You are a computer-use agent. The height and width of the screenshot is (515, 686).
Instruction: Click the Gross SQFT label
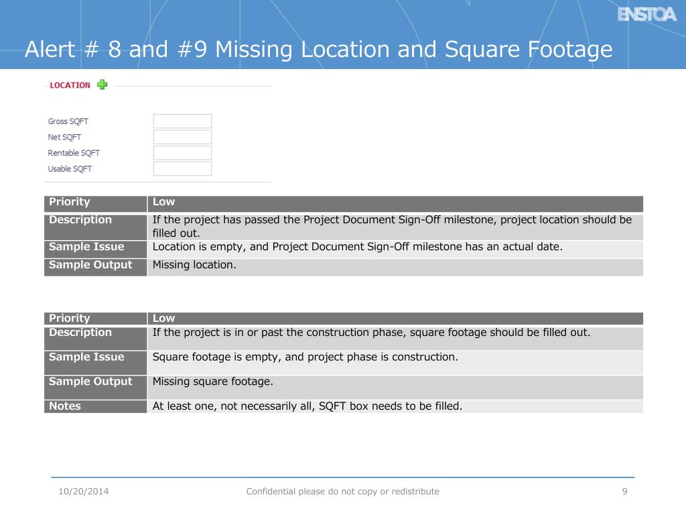pos(68,121)
